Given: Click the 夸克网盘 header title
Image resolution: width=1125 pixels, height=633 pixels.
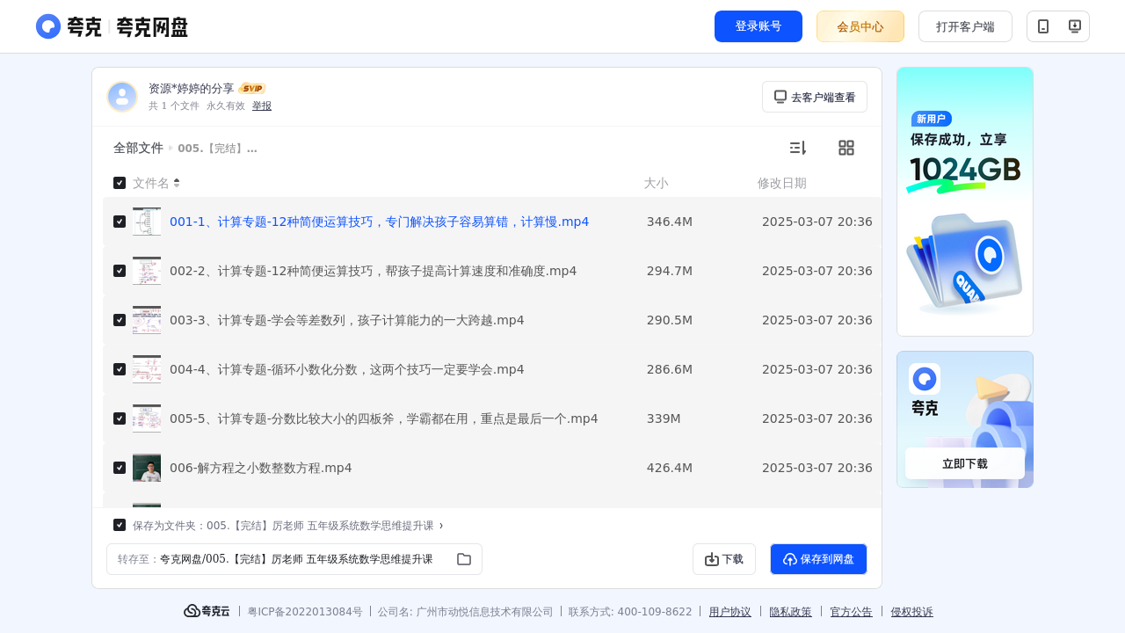Looking at the screenshot, I should [x=152, y=27].
